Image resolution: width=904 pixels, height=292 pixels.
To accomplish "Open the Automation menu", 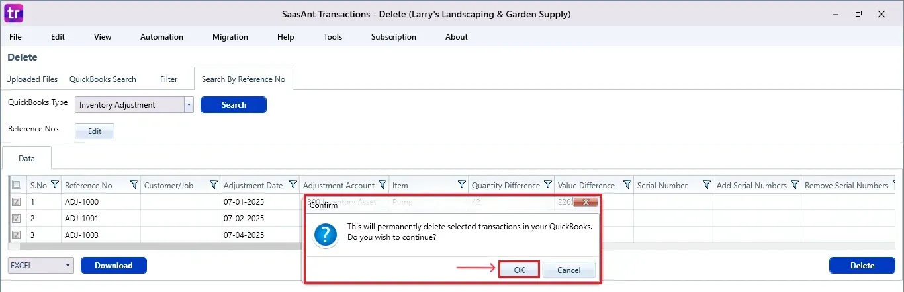I will pyautogui.click(x=161, y=37).
